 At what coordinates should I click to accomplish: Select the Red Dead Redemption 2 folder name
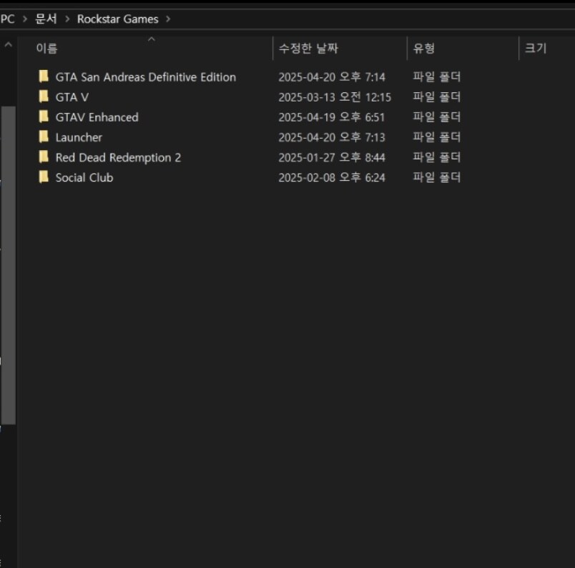(x=118, y=157)
